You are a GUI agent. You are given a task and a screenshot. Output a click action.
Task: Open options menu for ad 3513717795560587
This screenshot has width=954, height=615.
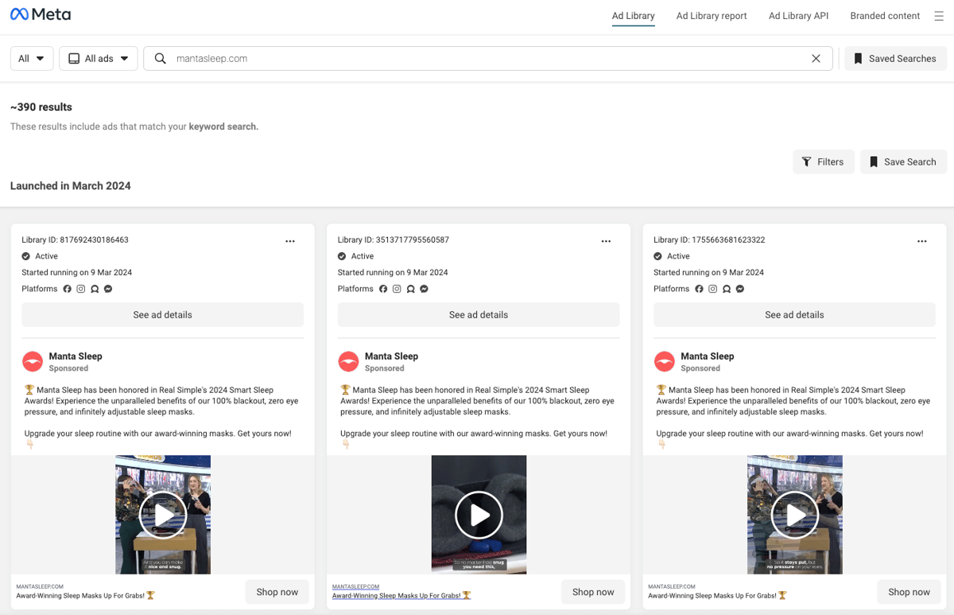point(606,241)
